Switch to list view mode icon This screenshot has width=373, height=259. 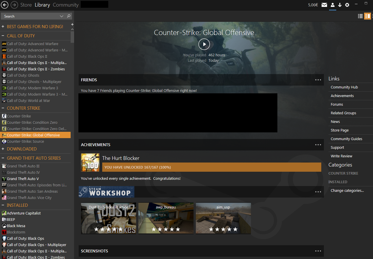coord(360,16)
